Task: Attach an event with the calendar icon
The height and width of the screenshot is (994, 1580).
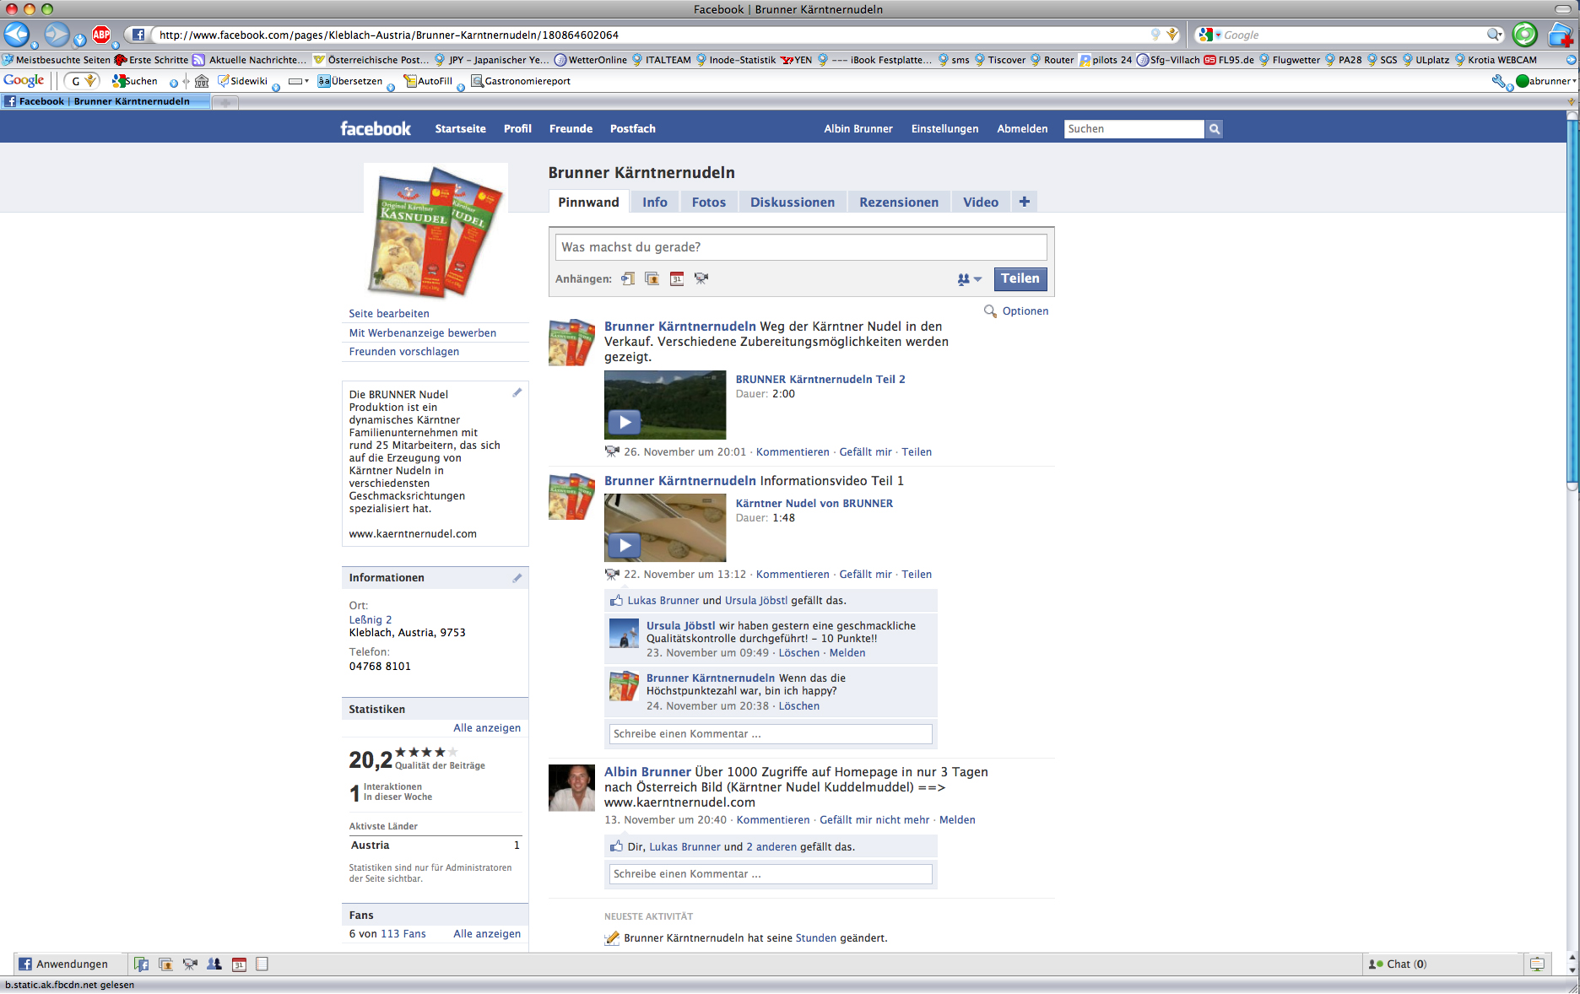Action: 677,279
